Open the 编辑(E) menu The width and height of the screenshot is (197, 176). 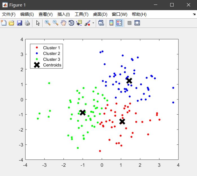(x=27, y=14)
